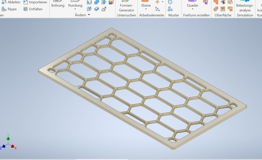
Task: Click the circular pattern icon in Muster
Action: tap(170, 2)
